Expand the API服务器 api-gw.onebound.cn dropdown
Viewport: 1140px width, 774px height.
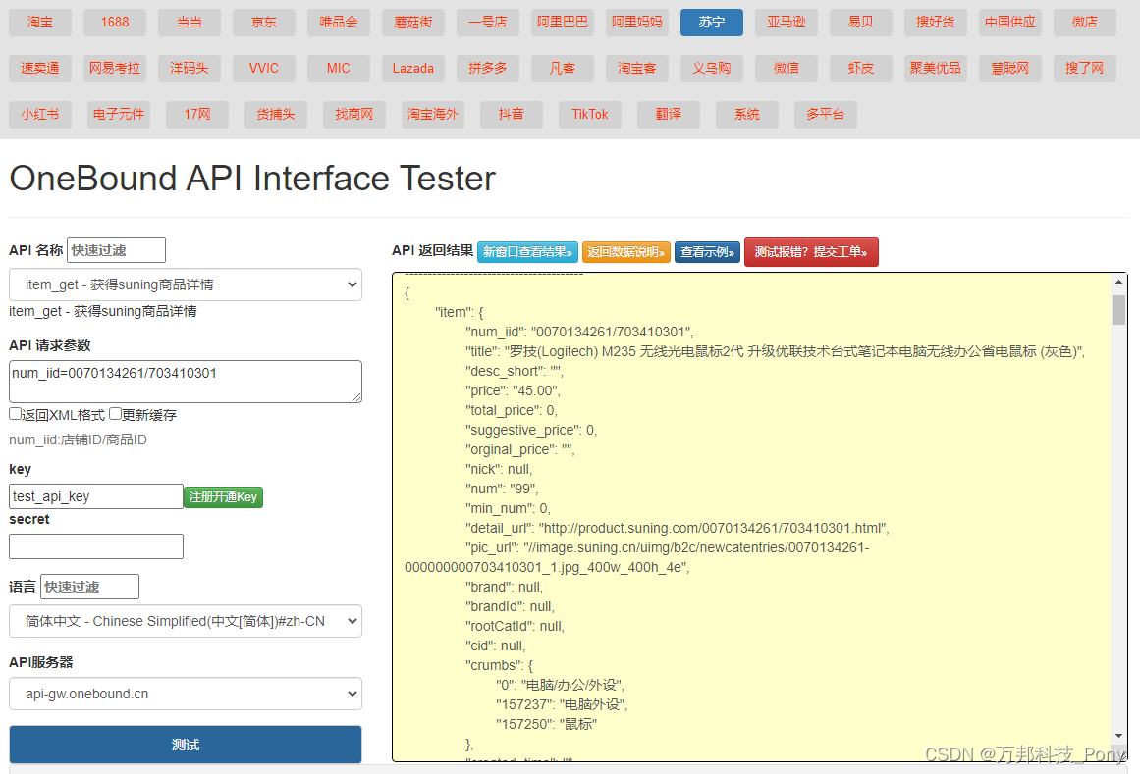(x=186, y=695)
